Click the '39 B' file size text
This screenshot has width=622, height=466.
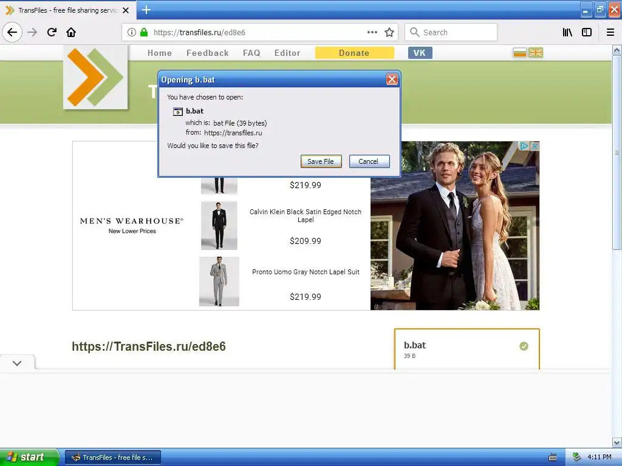coord(410,356)
